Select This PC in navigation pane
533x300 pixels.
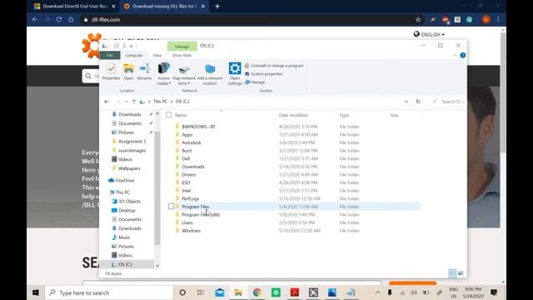click(x=119, y=192)
